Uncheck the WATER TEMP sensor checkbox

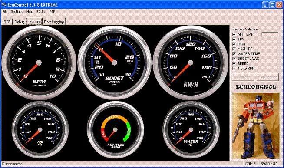pos(234,54)
